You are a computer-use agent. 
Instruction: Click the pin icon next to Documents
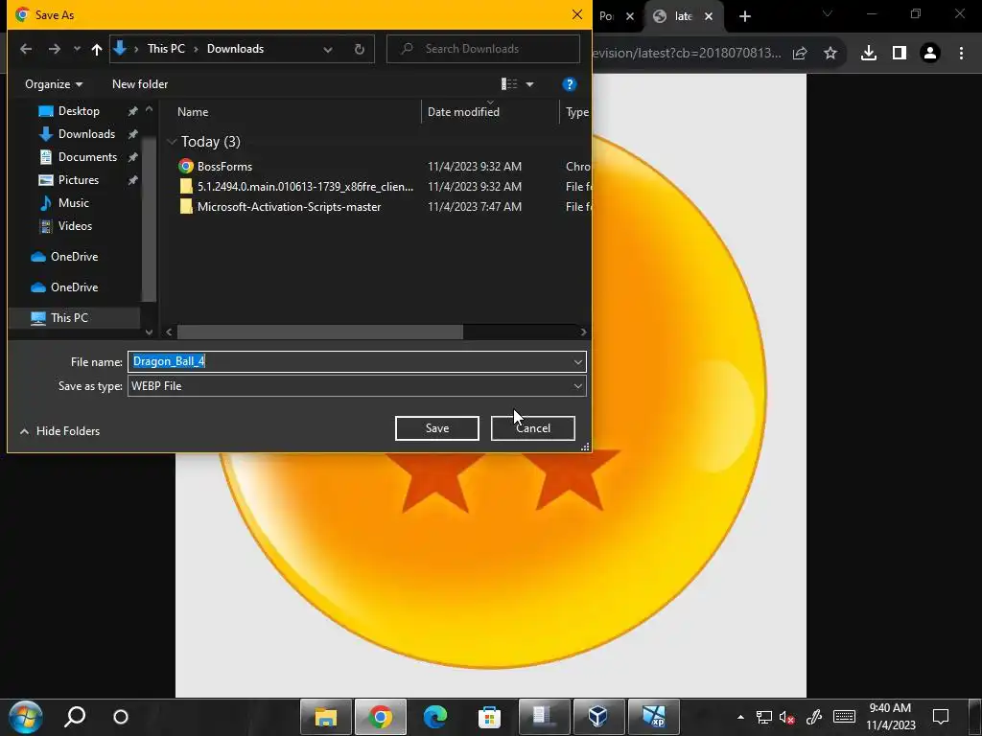click(132, 157)
